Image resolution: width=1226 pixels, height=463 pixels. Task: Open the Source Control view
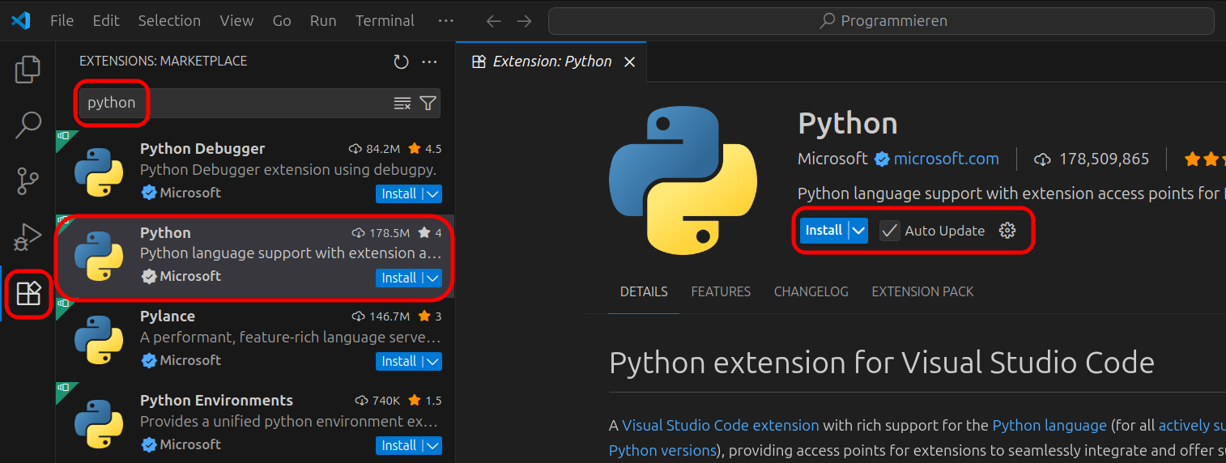pos(28,181)
